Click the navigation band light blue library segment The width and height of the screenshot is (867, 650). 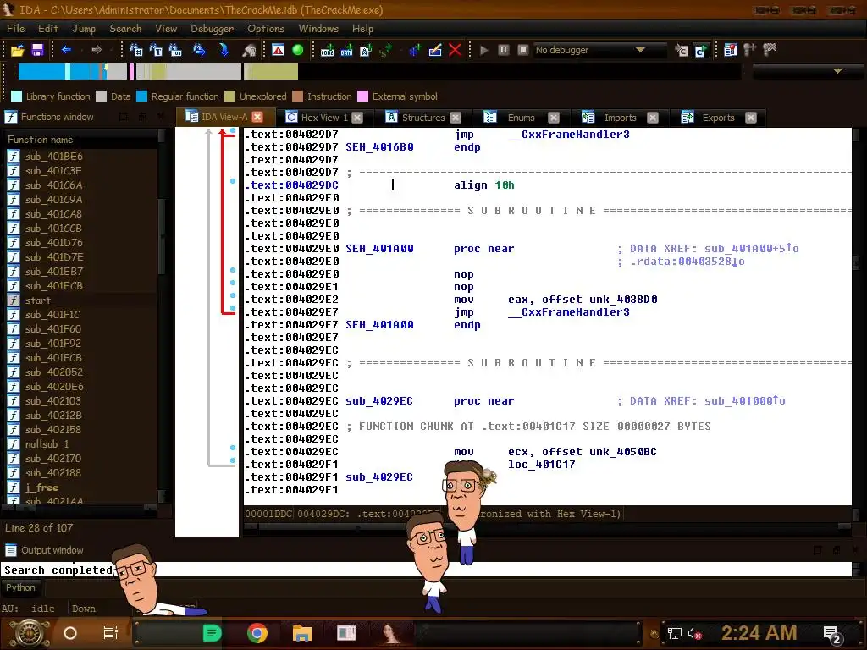(67, 71)
